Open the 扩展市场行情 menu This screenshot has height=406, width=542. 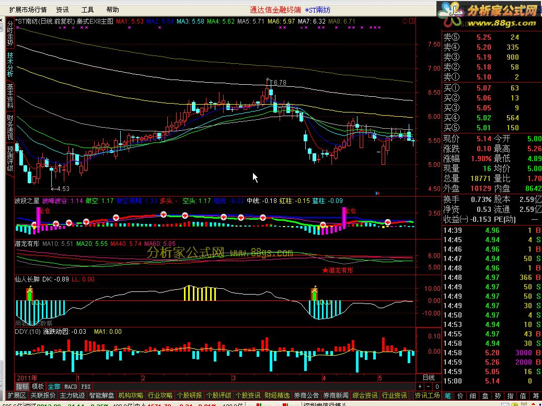click(x=28, y=10)
